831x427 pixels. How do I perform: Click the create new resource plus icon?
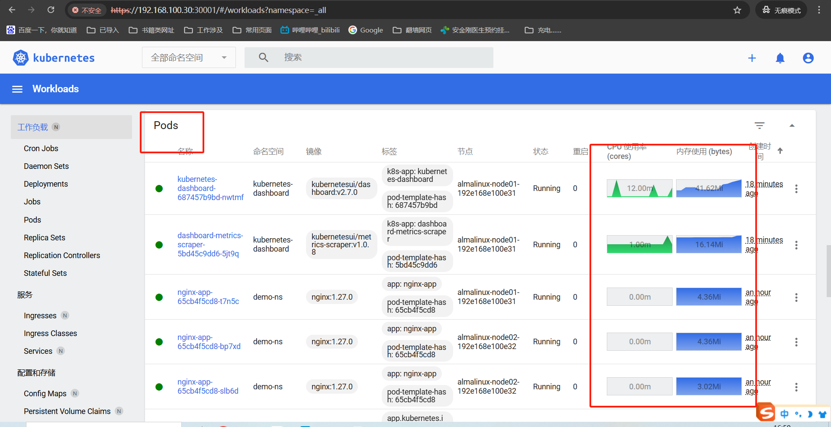click(752, 58)
